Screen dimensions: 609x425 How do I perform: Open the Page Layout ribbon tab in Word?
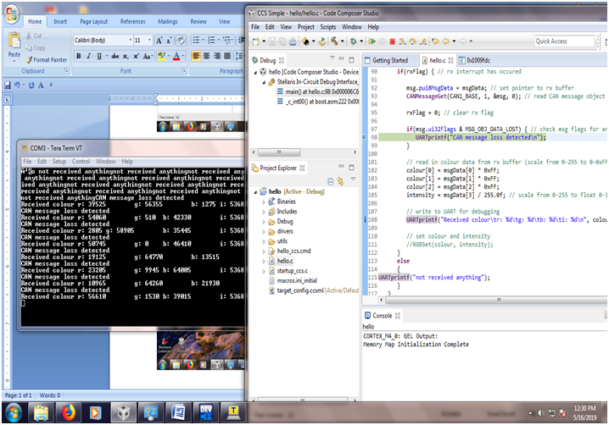tap(93, 22)
